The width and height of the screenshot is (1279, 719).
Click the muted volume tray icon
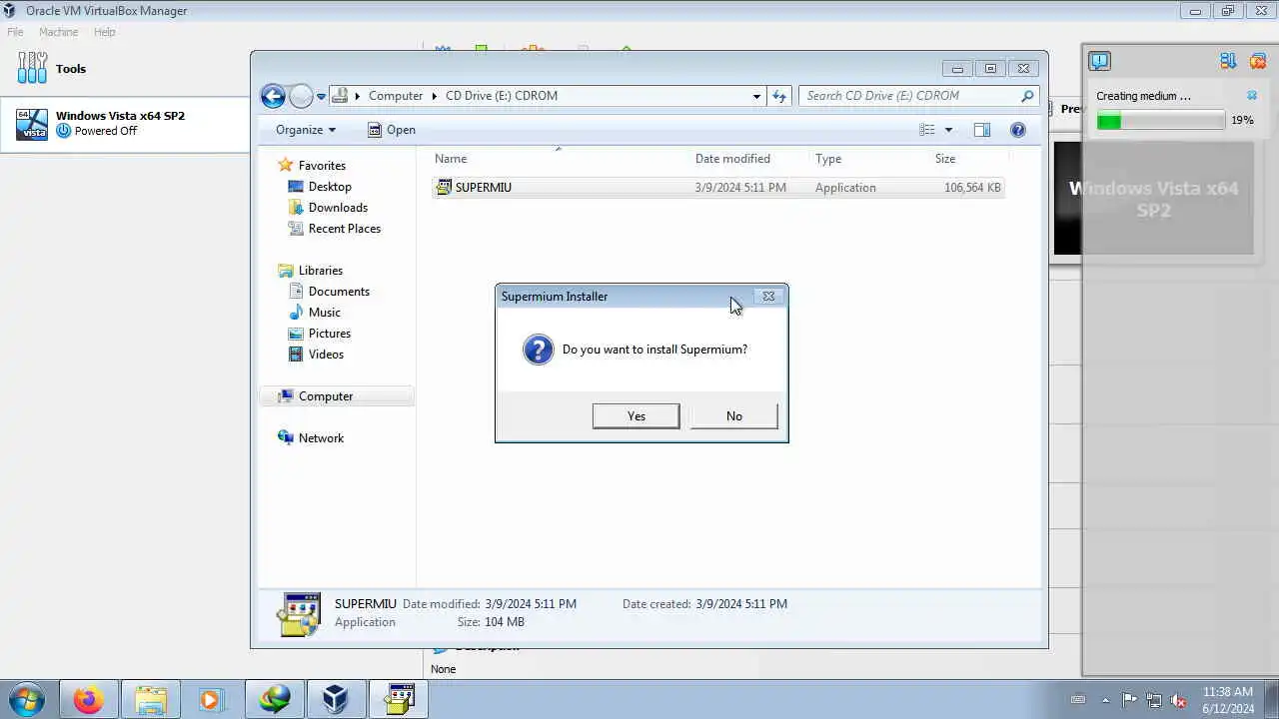pyautogui.click(x=1178, y=700)
